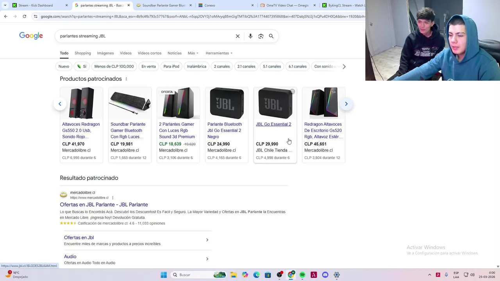Viewport: 500px width, 281px height.
Task: Apply the Para iPod filter chip
Action: click(171, 66)
